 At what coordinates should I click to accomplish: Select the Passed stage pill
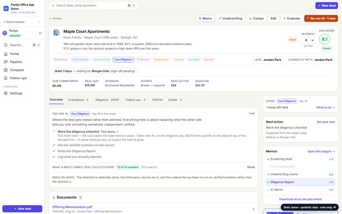tap(209, 60)
